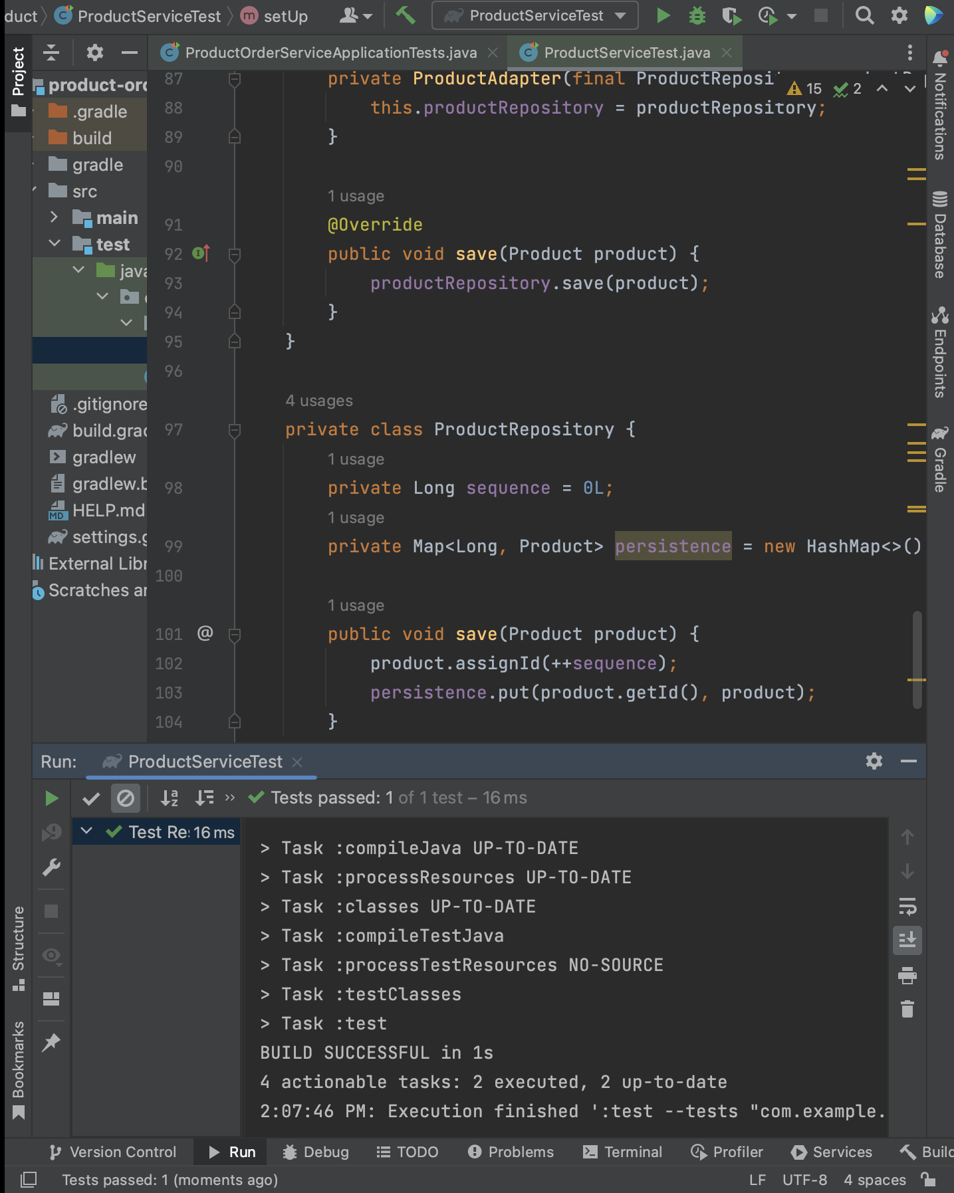Run with coverage shield icon
The width and height of the screenshot is (954, 1193).
point(731,15)
